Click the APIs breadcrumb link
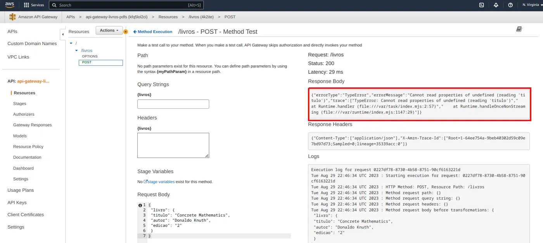This screenshot has height=243, width=543. click(x=71, y=17)
